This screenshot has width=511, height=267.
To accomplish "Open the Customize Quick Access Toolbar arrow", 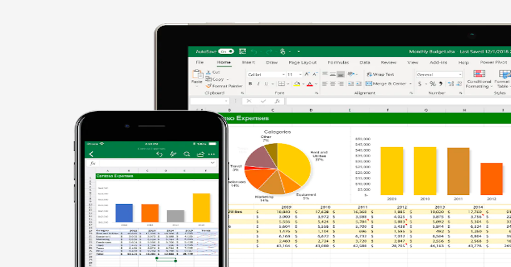I will click(298, 52).
